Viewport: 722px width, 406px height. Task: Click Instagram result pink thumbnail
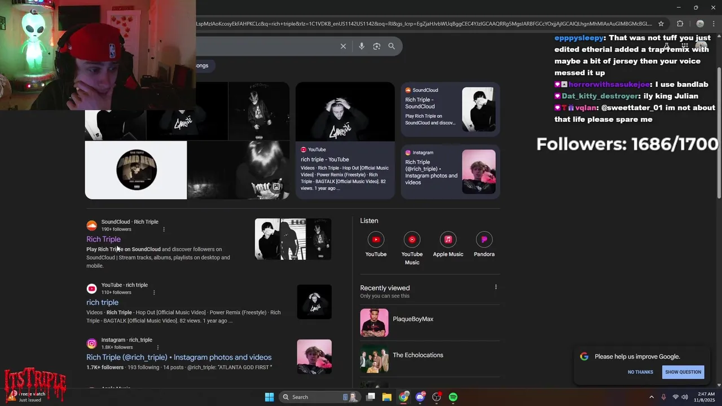[314, 356]
